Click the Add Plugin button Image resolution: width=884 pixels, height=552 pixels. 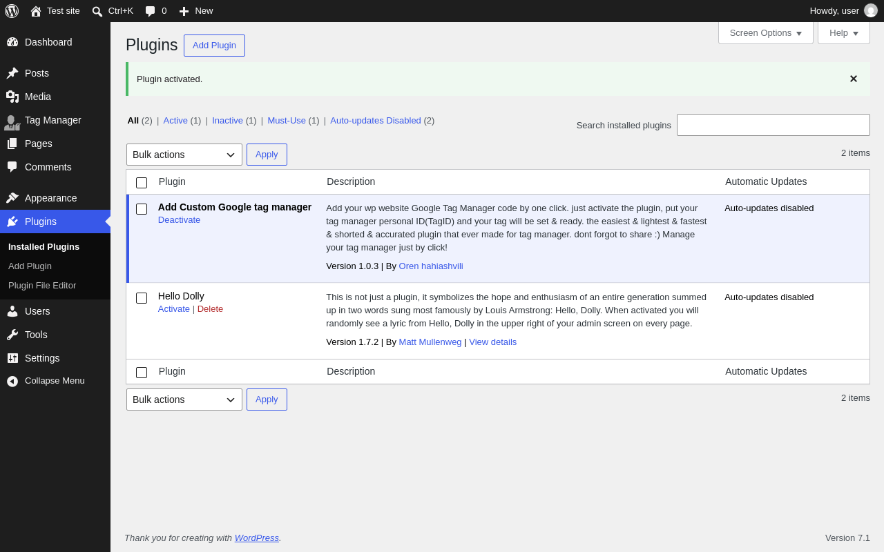point(214,46)
